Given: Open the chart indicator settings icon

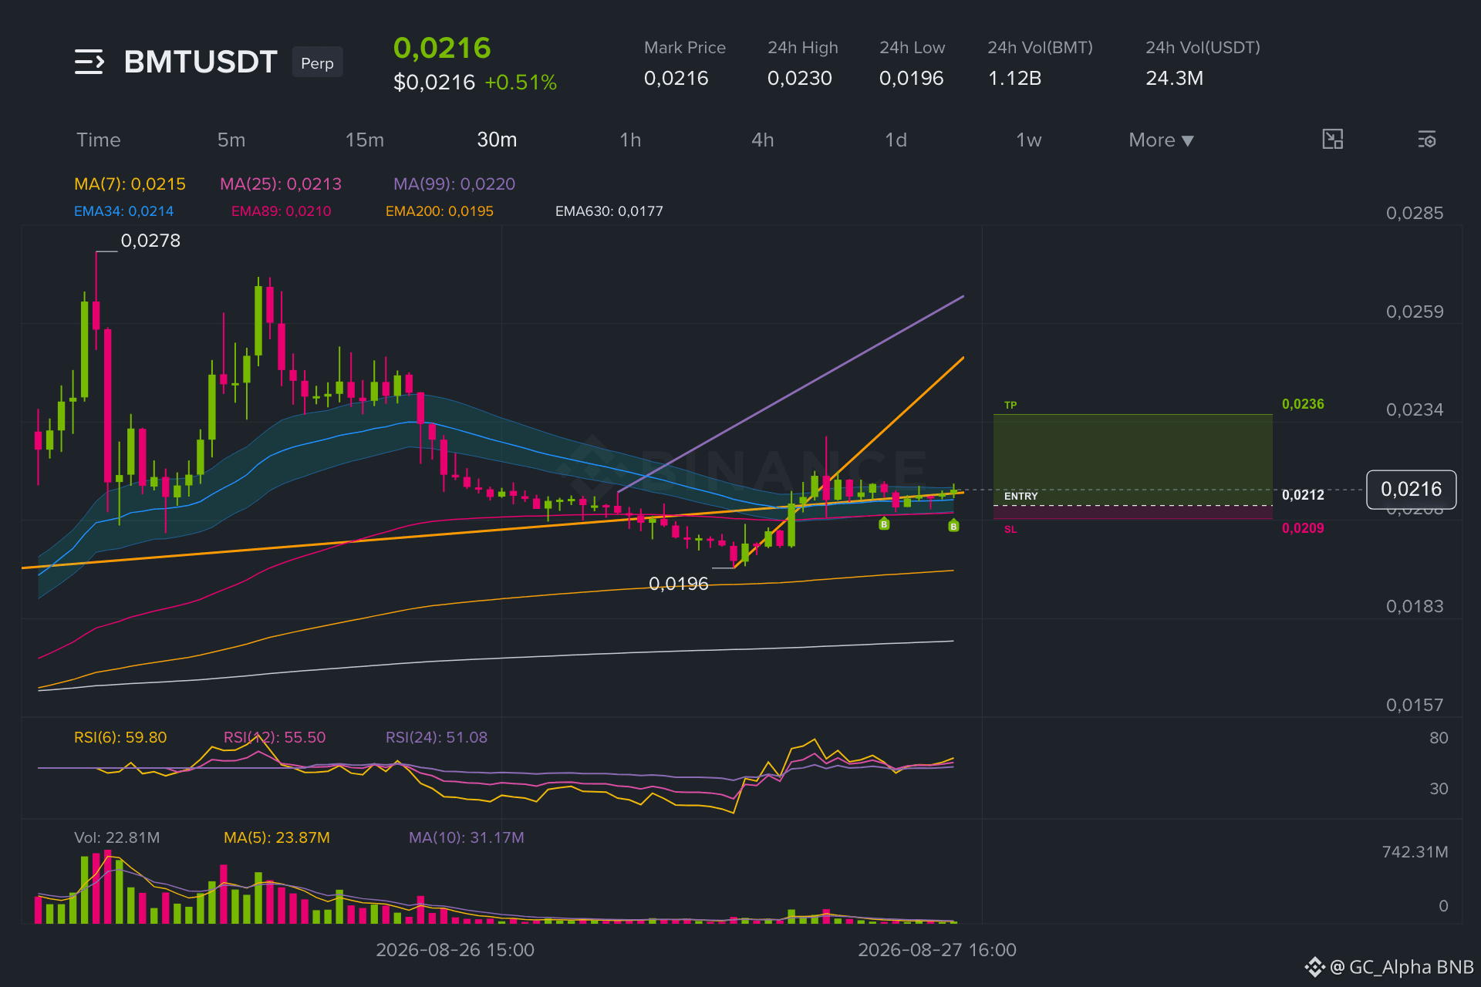Looking at the screenshot, I should (1427, 140).
